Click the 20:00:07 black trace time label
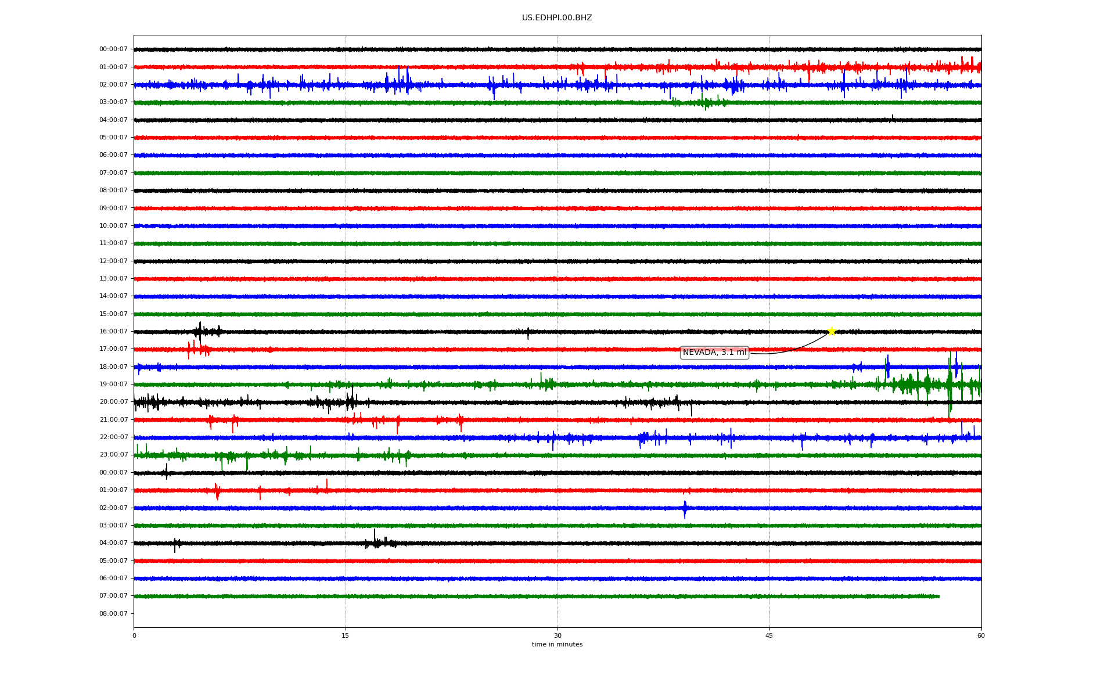 pos(113,402)
